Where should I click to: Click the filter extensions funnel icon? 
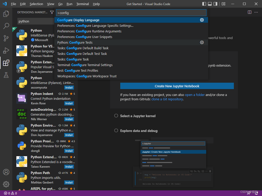[52, 12]
